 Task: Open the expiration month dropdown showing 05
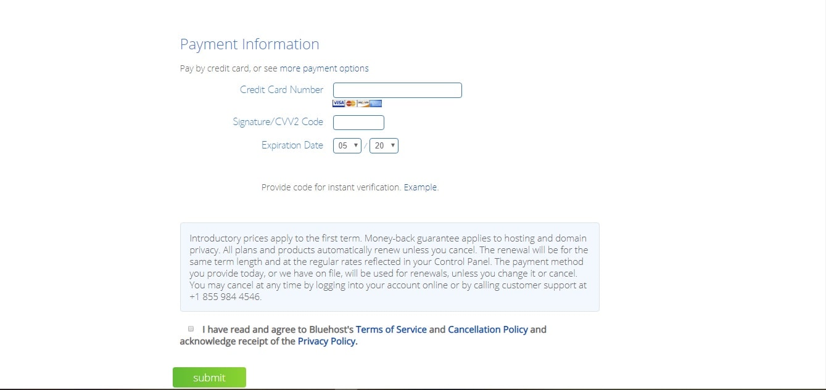point(347,146)
